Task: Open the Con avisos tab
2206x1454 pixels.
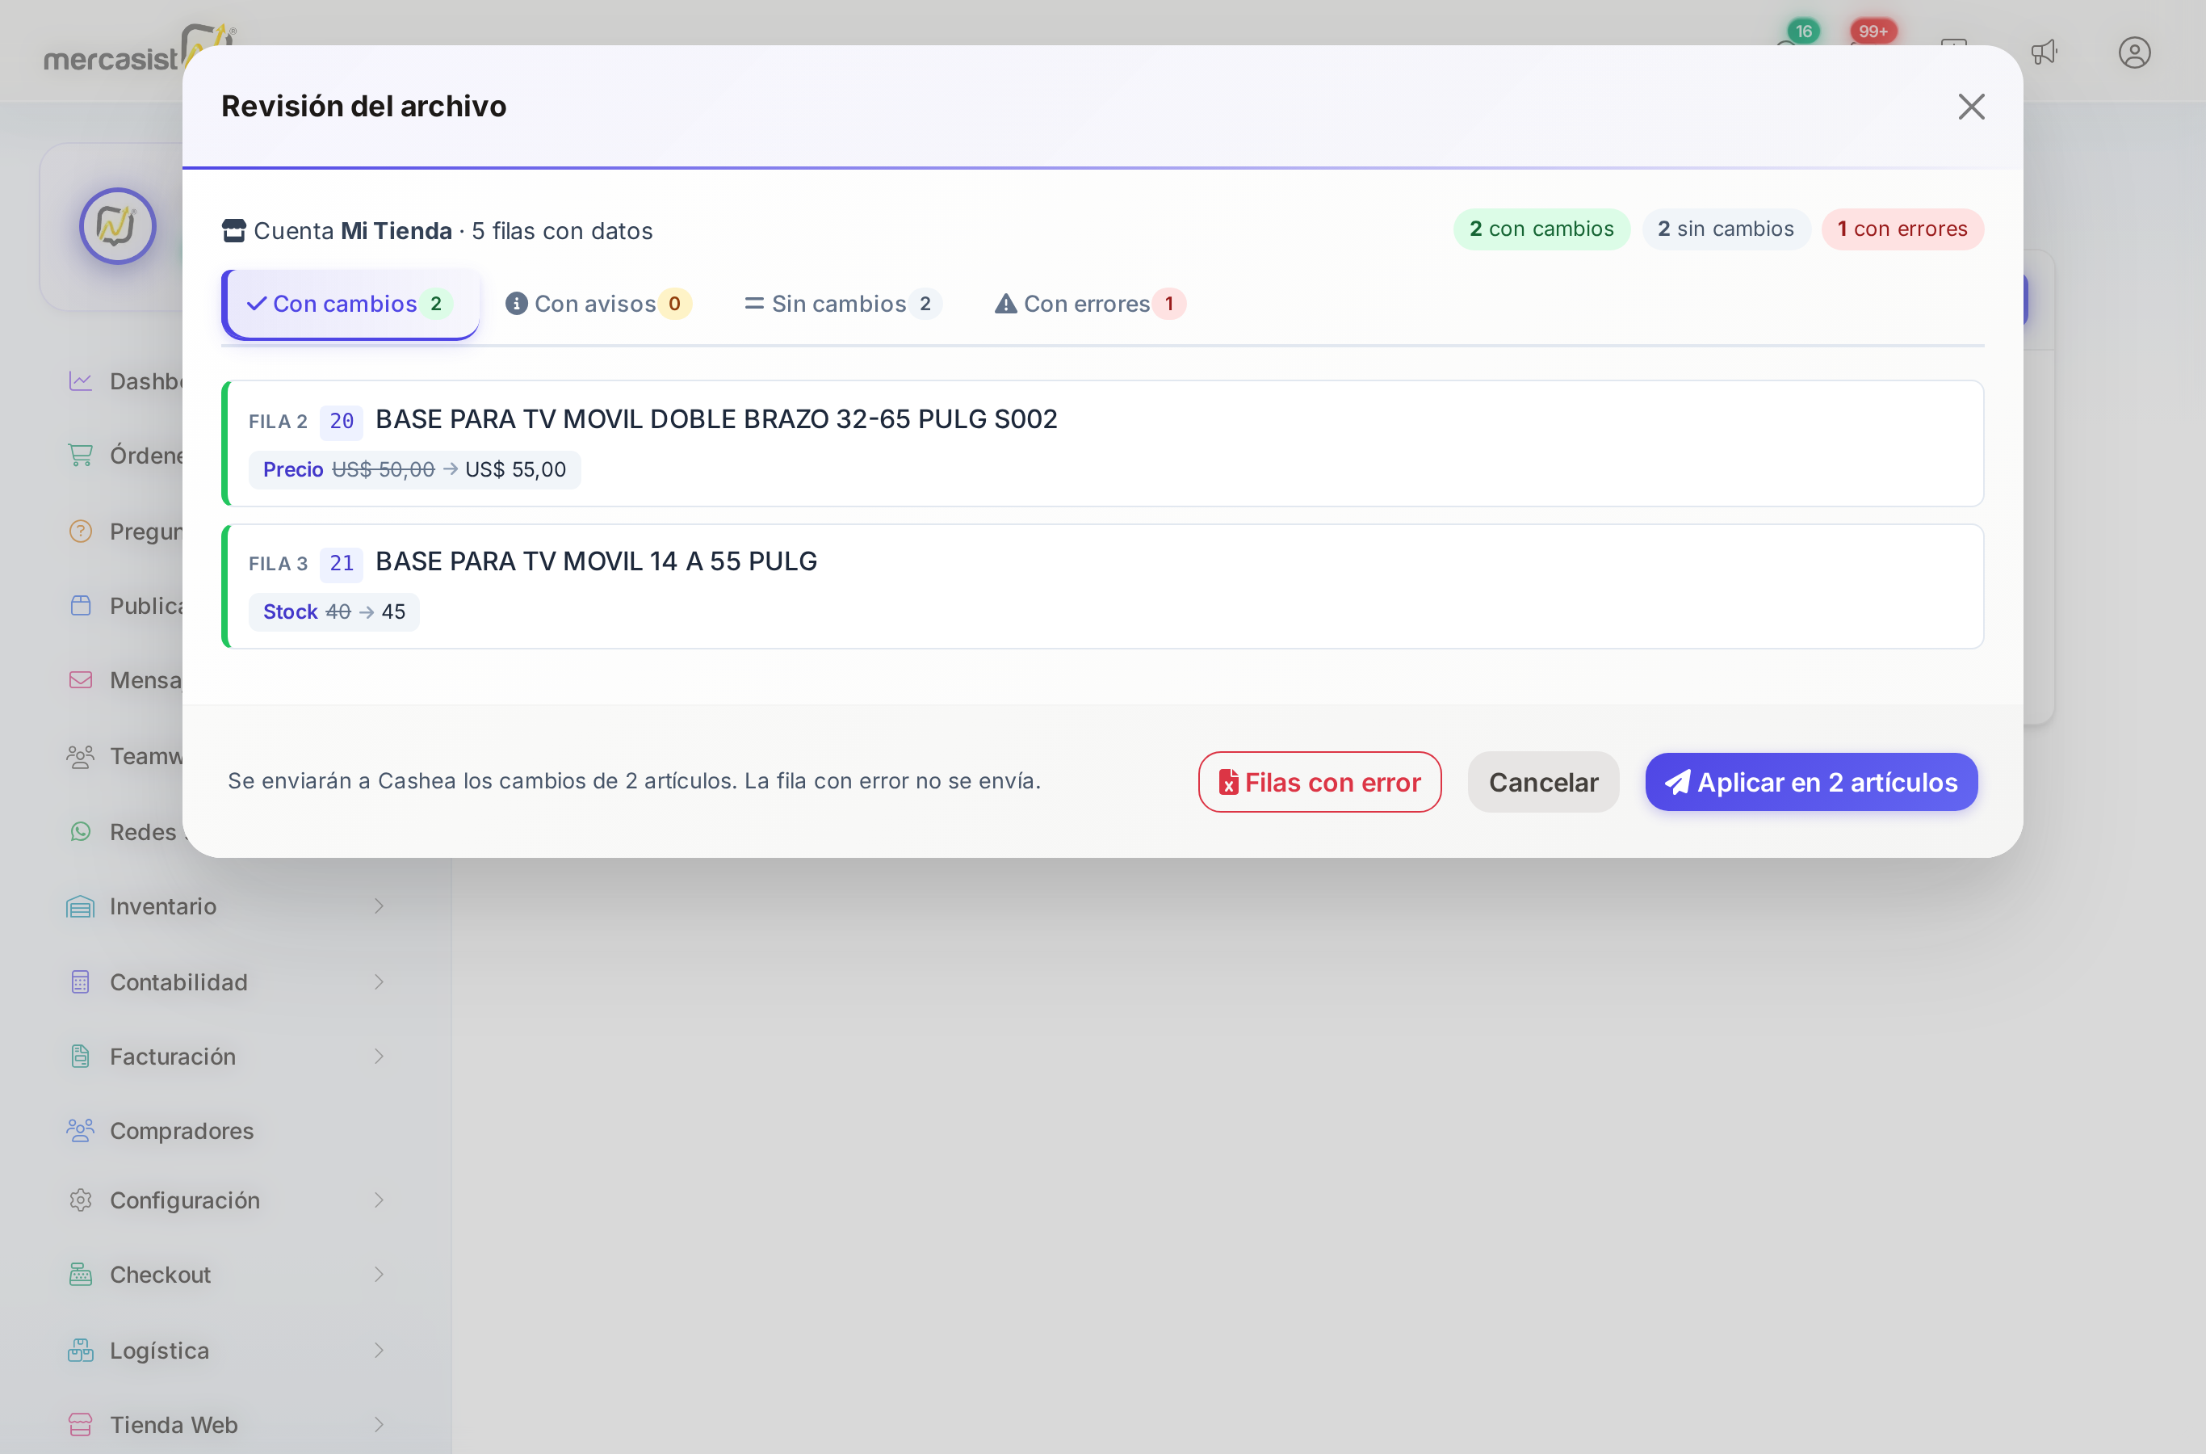Action: pyautogui.click(x=598, y=305)
